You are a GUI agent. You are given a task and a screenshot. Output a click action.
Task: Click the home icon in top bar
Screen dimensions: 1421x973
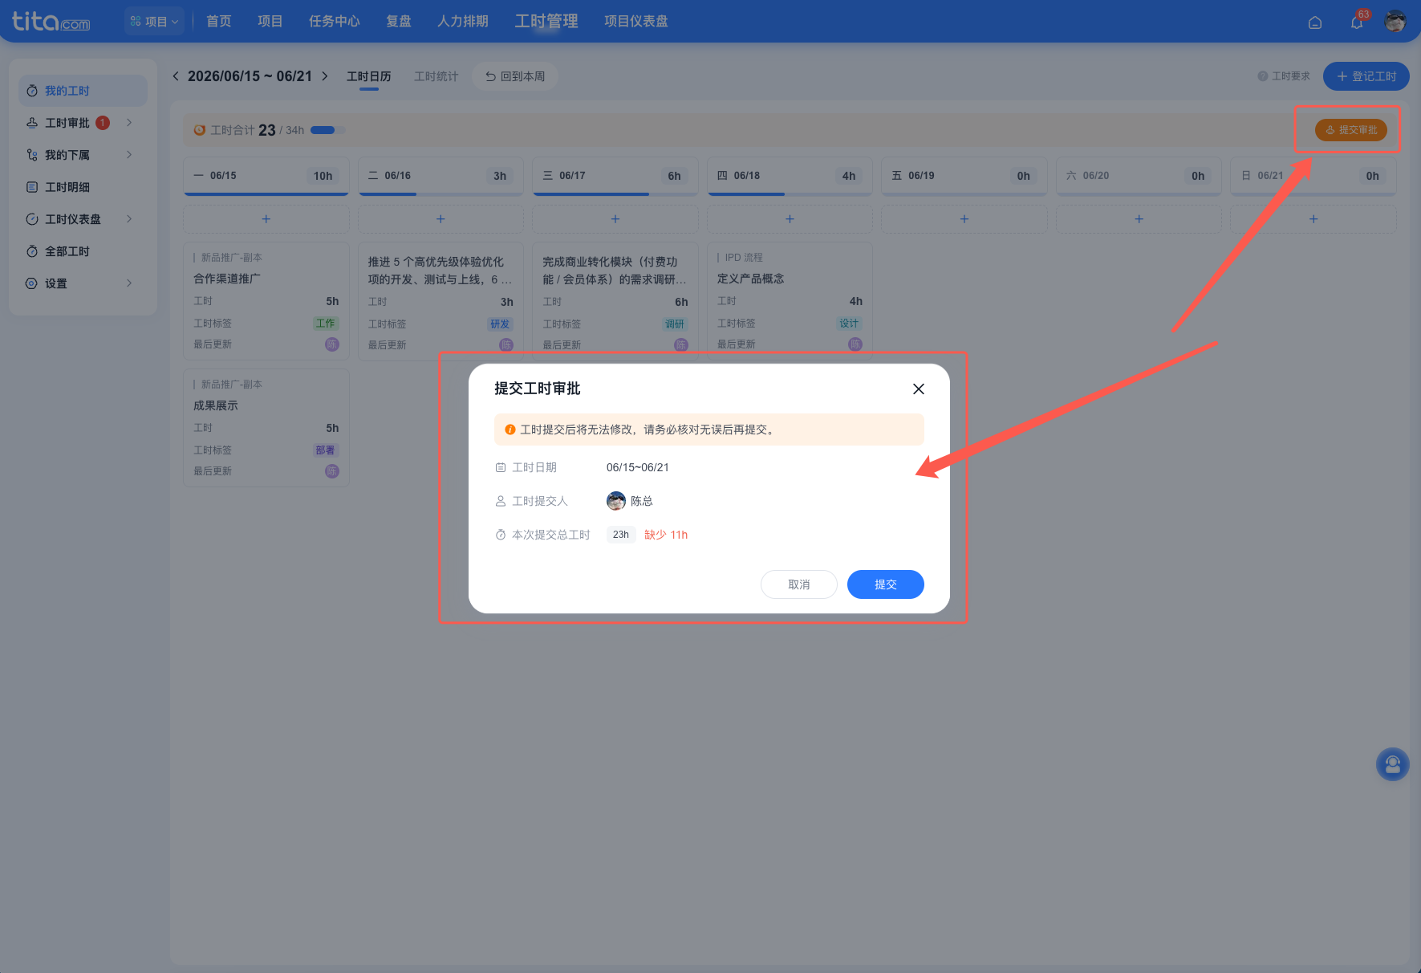tap(1315, 22)
